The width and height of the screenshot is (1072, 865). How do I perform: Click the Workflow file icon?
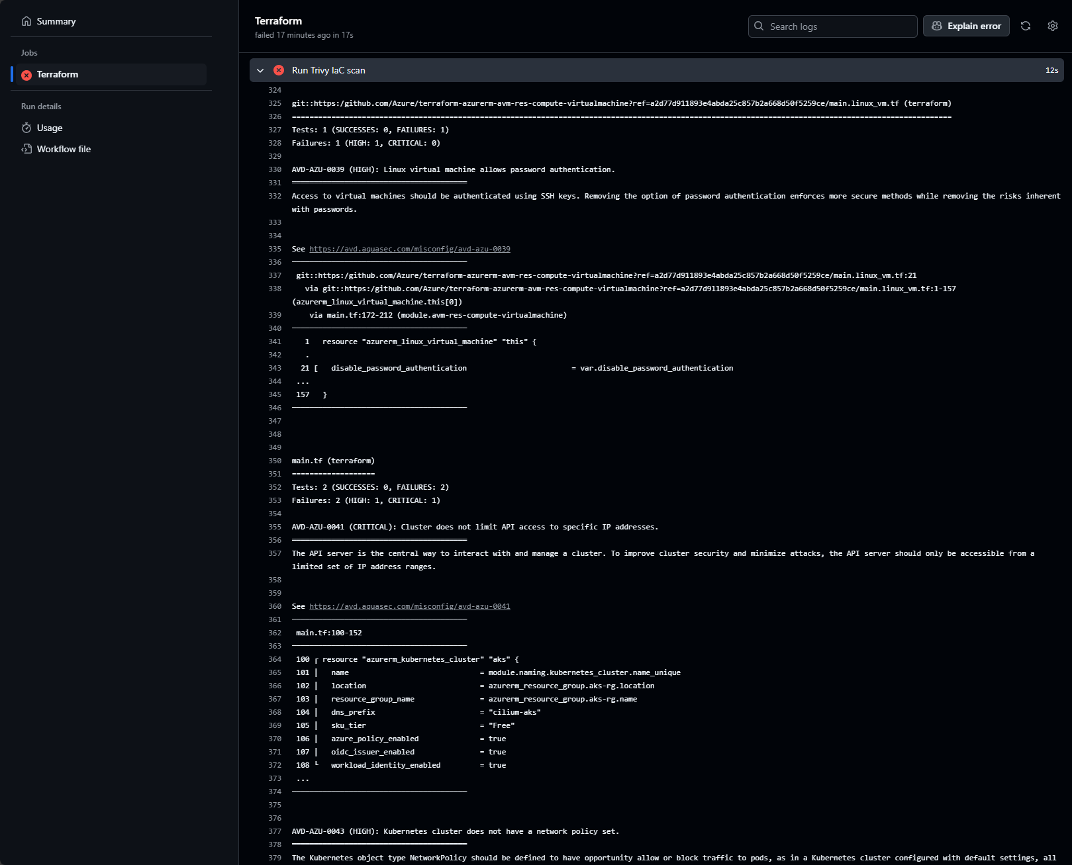coord(26,149)
